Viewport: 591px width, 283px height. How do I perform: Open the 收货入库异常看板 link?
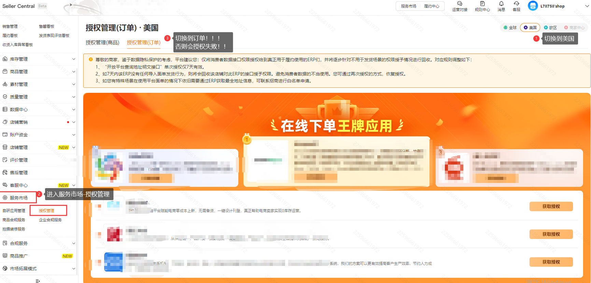[17, 45]
